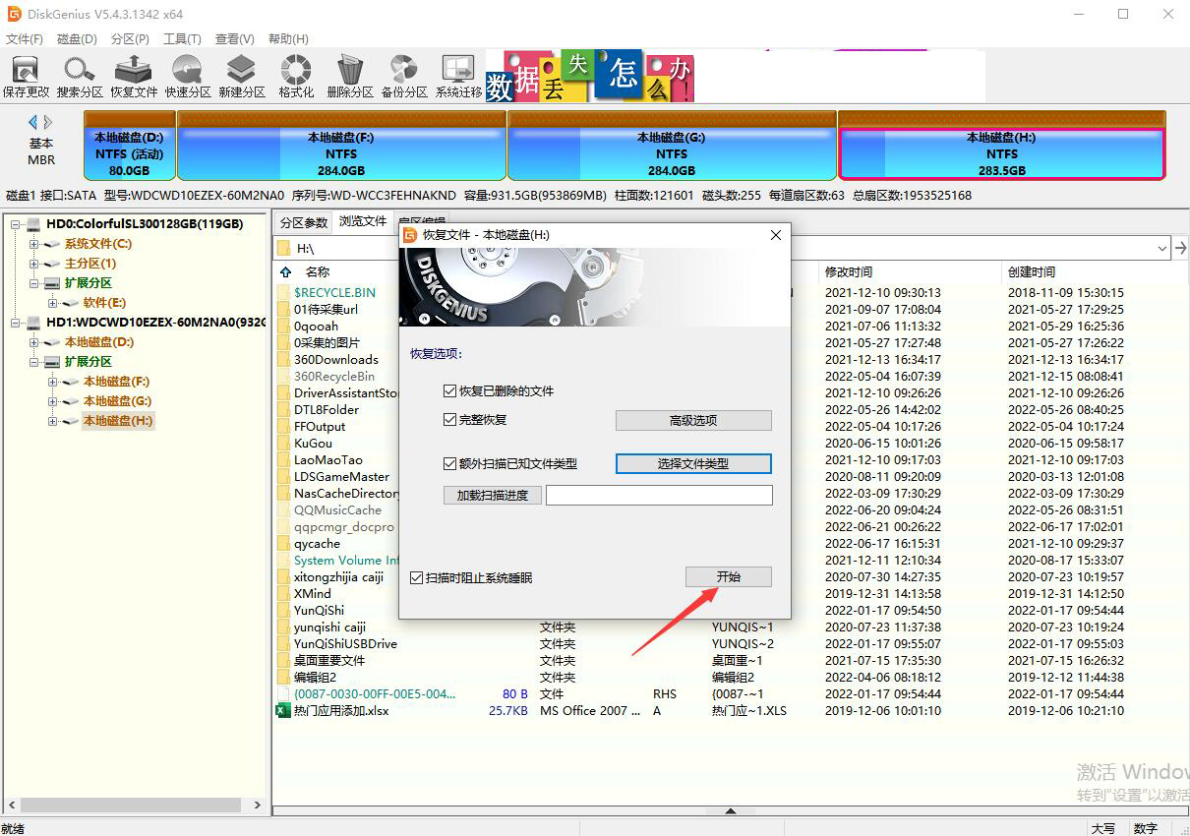
Task: Toggle 扫描时阻止系统睡眠 checkbox
Action: [417, 577]
